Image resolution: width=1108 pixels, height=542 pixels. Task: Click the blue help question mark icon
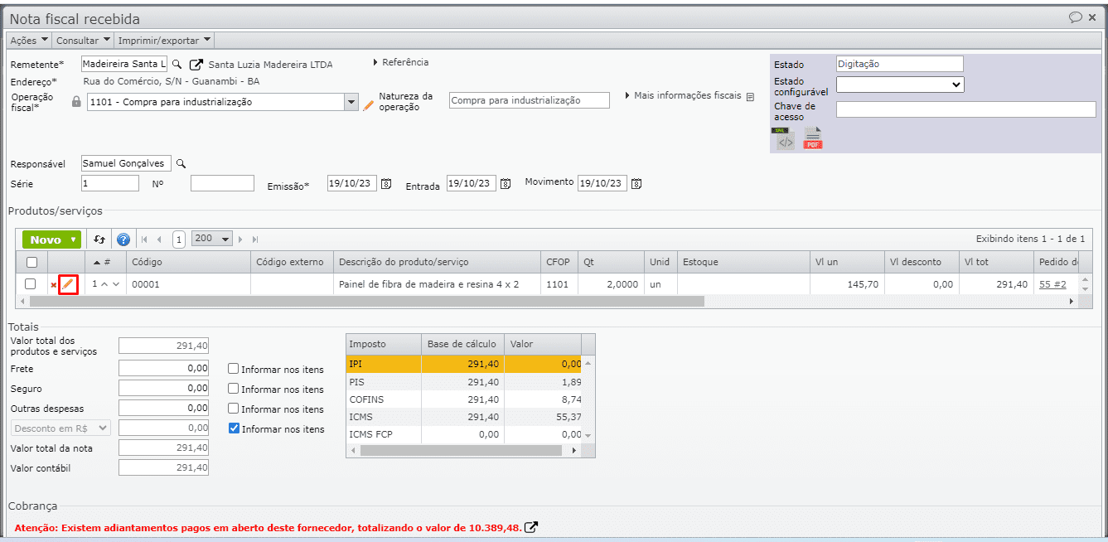coord(123,240)
